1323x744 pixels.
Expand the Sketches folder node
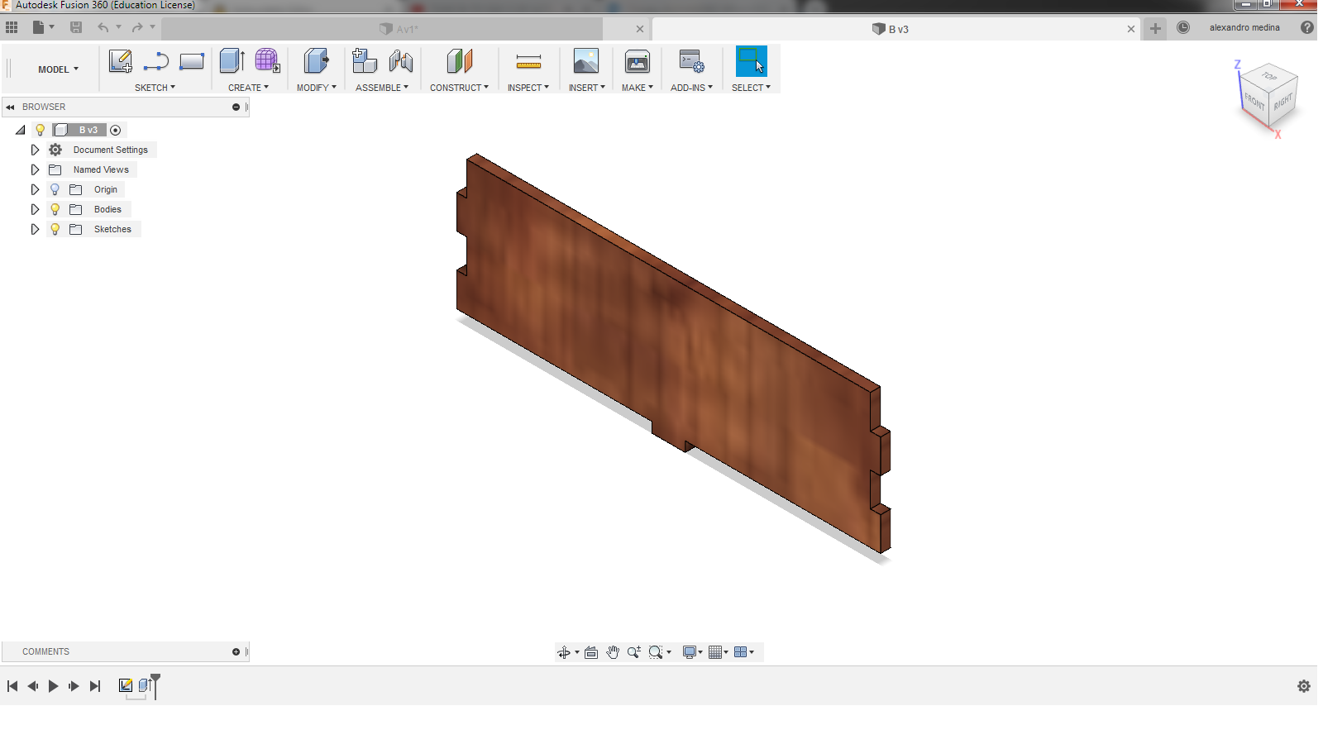point(35,229)
